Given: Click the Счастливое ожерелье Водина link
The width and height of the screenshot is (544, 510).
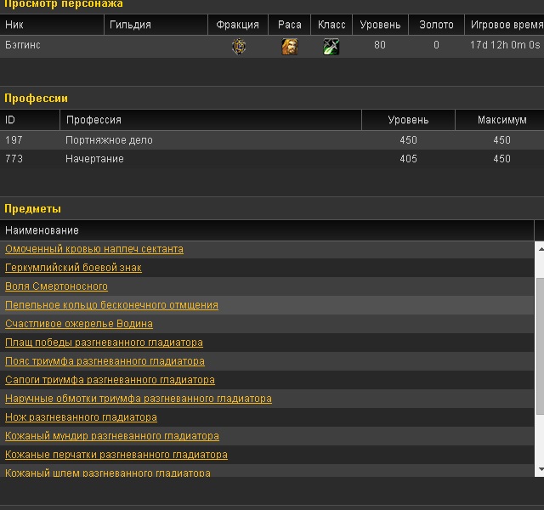Looking at the screenshot, I should 79,324.
